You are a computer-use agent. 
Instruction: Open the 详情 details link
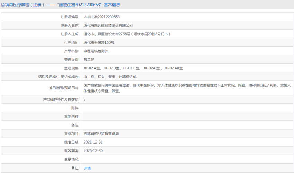[87, 168]
